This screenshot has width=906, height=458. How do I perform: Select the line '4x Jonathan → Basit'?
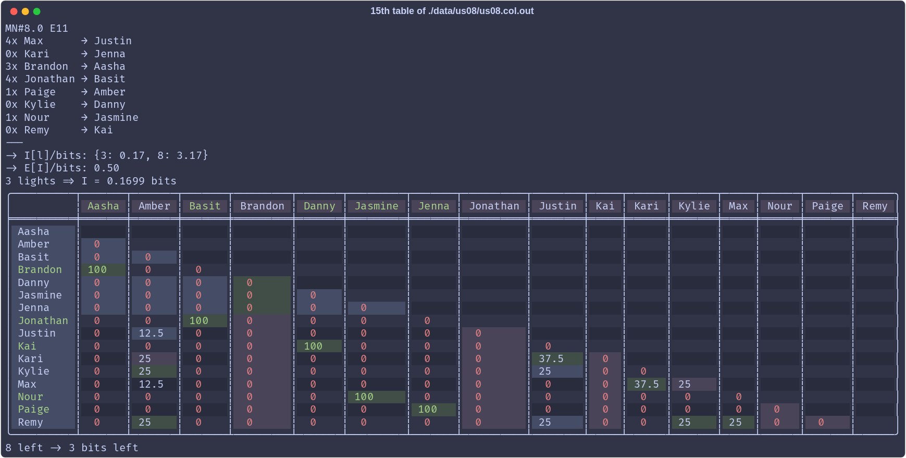(66, 79)
